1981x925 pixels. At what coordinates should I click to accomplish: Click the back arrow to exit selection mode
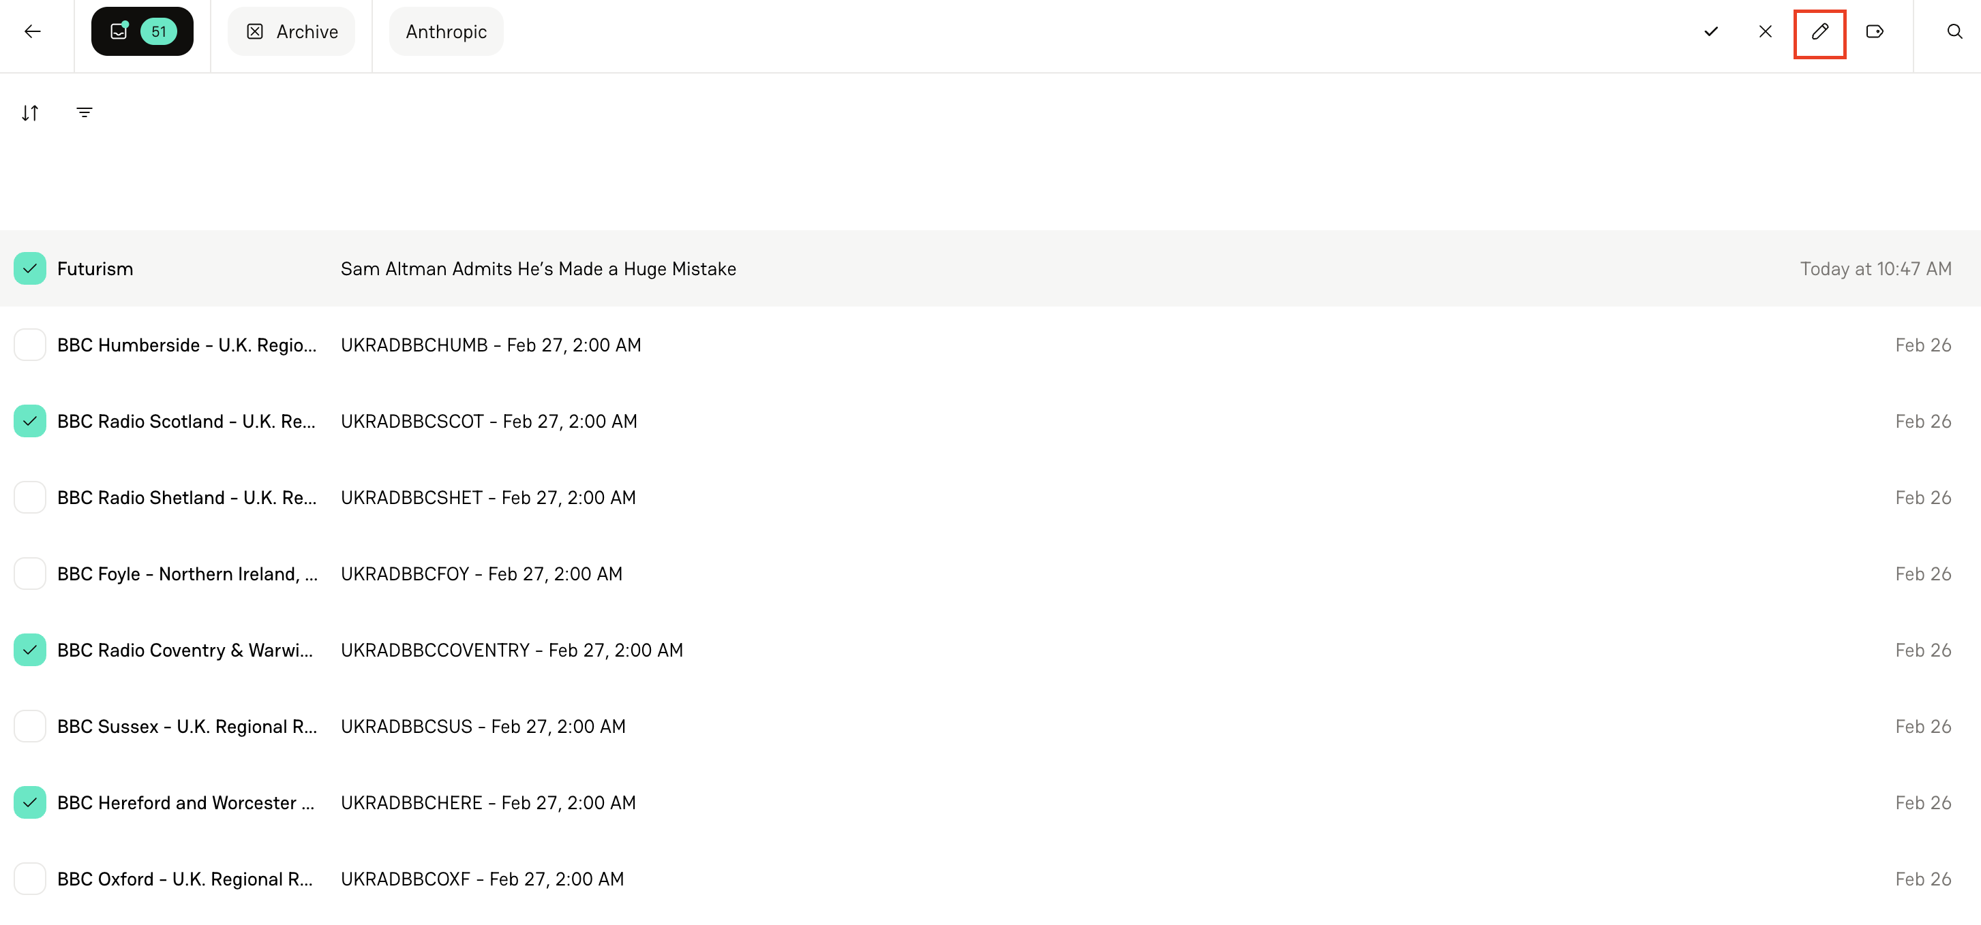(32, 31)
